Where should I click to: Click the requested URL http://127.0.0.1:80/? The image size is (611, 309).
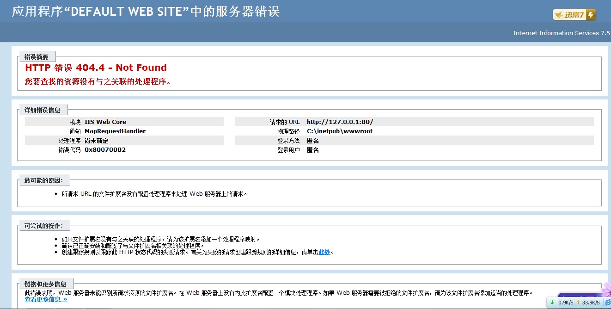click(340, 122)
